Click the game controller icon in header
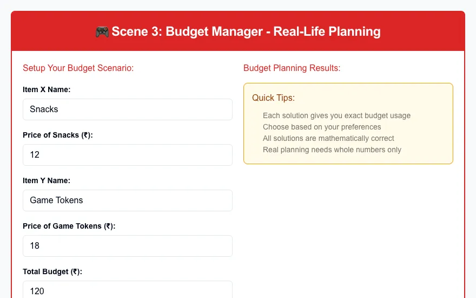This screenshot has width=476, height=298. point(102,31)
